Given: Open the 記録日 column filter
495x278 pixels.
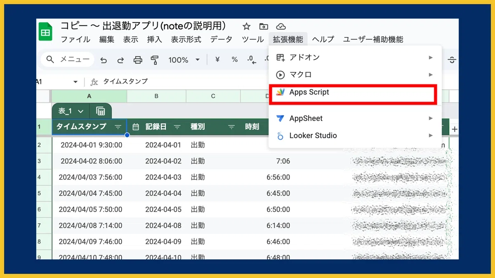Looking at the screenshot, I should (177, 127).
